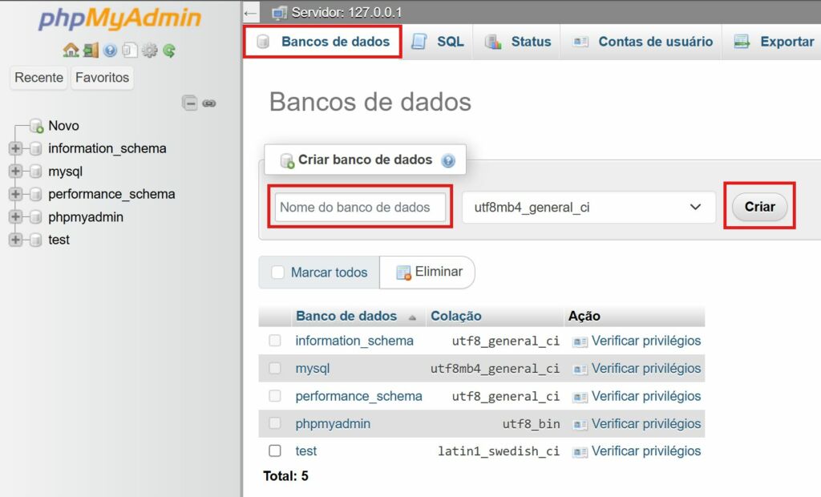The width and height of the screenshot is (821, 497).
Task: Click privileges icon in performance_schema row
Action: pyautogui.click(x=580, y=397)
